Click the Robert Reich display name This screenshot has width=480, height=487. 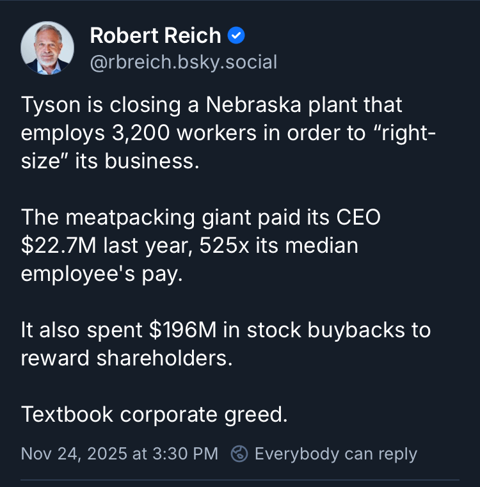(x=156, y=36)
